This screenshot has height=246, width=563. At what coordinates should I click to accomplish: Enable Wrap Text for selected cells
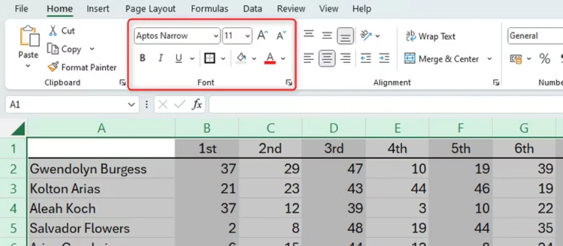[430, 36]
